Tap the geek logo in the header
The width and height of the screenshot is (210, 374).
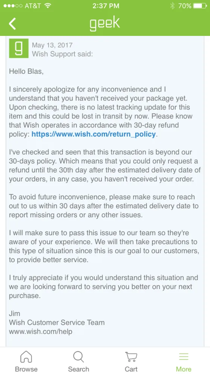105,24
